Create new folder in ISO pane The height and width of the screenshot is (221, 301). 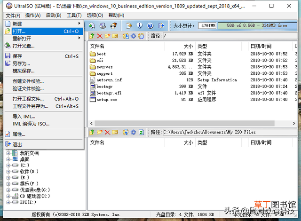[107, 36]
